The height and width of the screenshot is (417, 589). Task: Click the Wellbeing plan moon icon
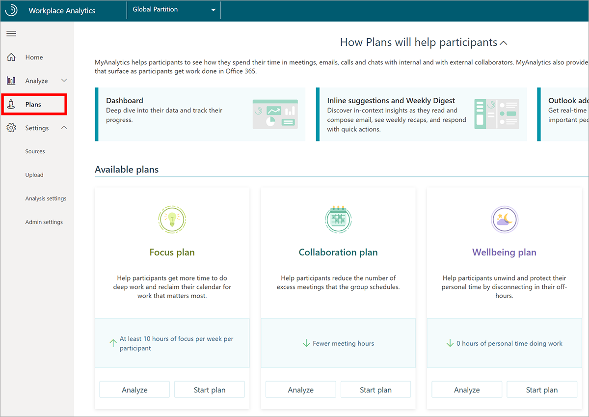point(505,219)
